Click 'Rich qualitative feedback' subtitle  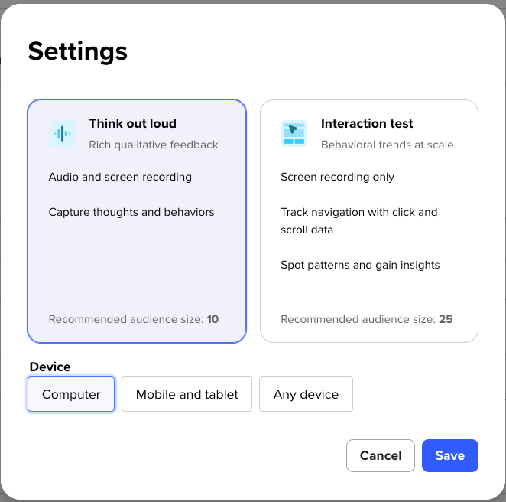coord(154,145)
